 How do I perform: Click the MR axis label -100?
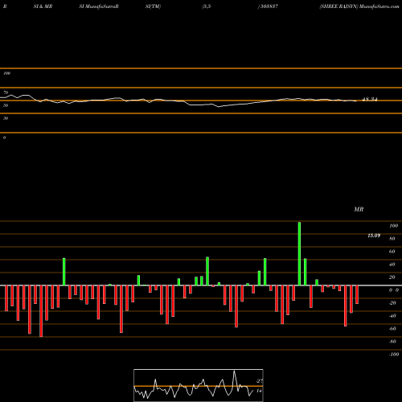(x=394, y=355)
